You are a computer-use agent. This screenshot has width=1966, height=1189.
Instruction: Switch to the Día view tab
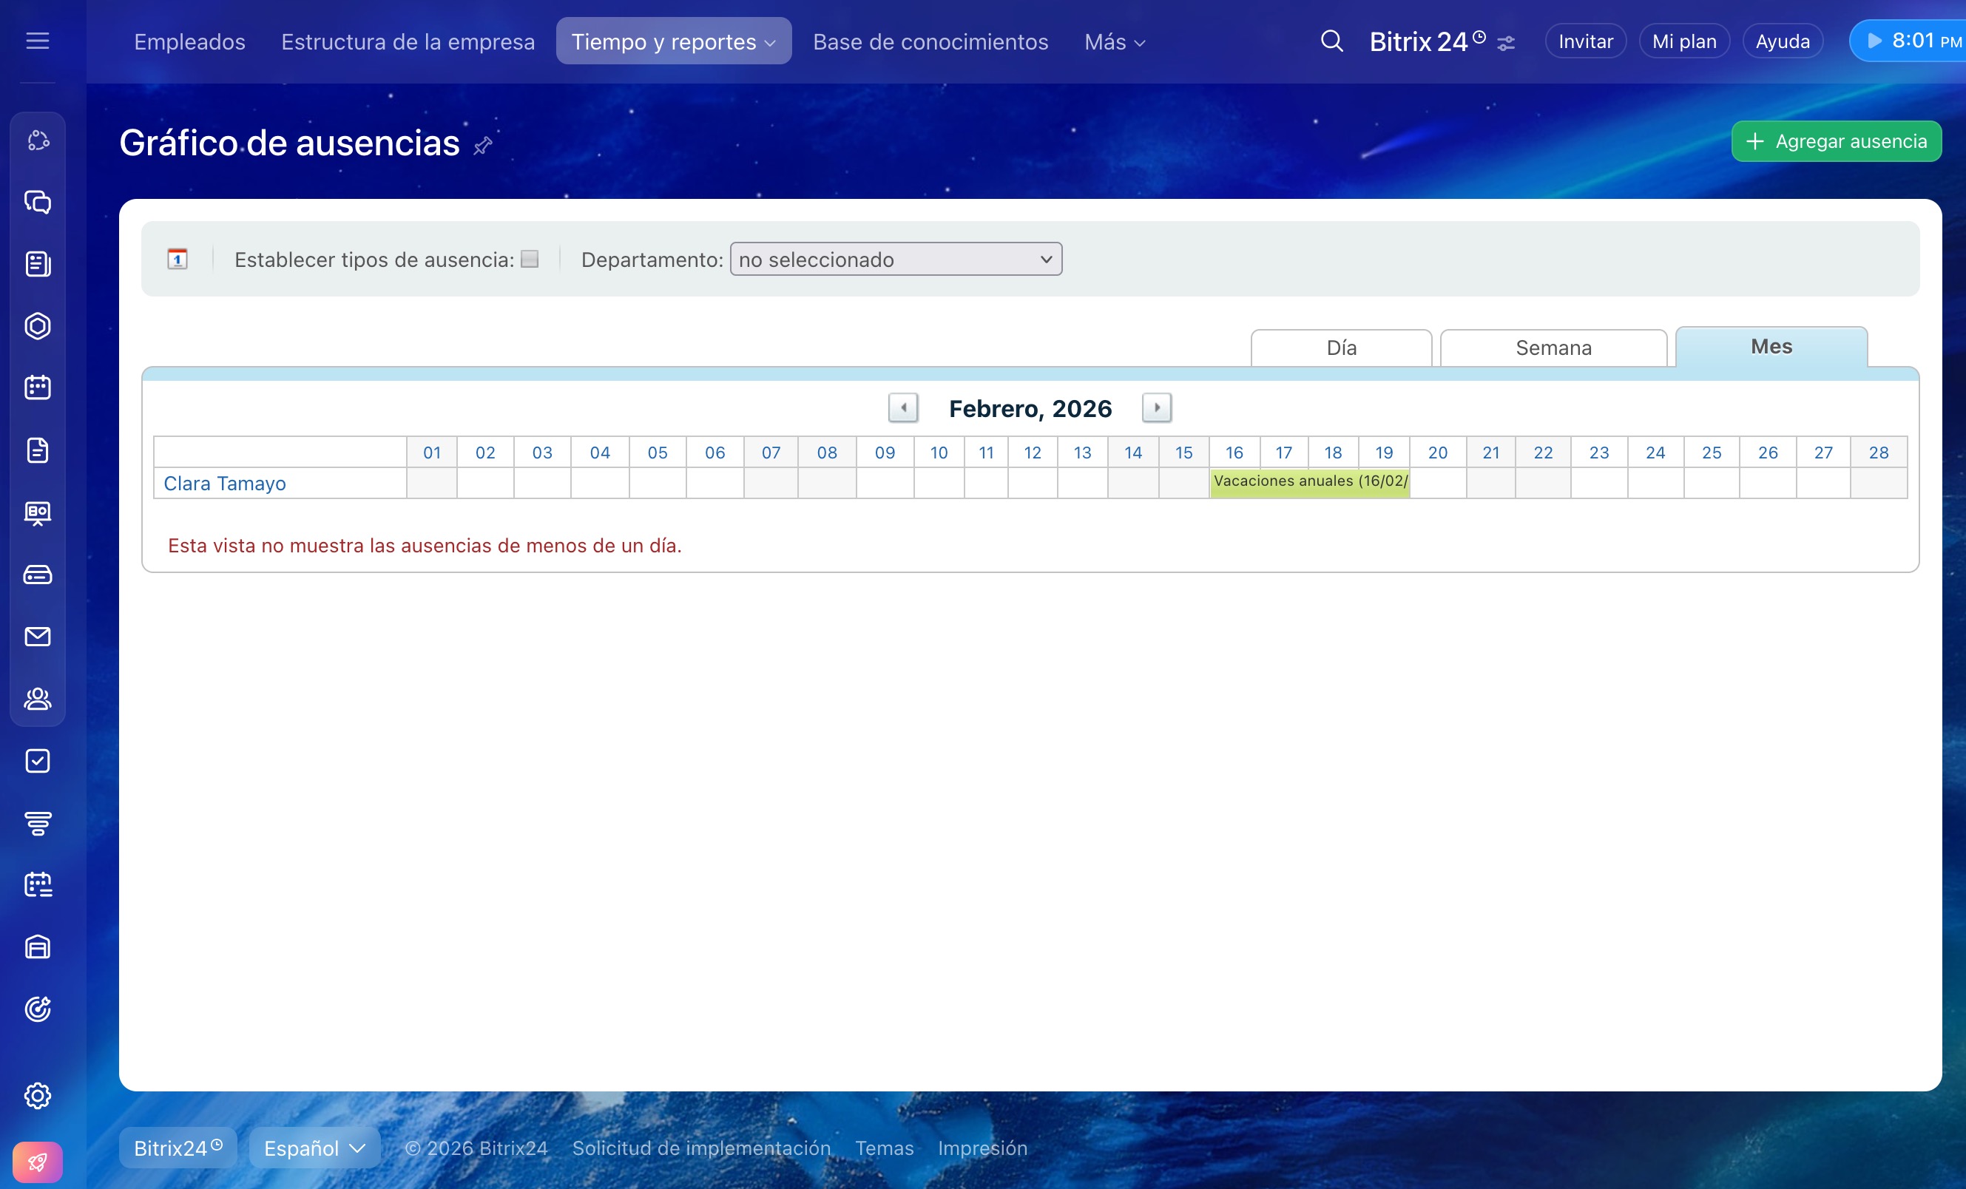1340,348
